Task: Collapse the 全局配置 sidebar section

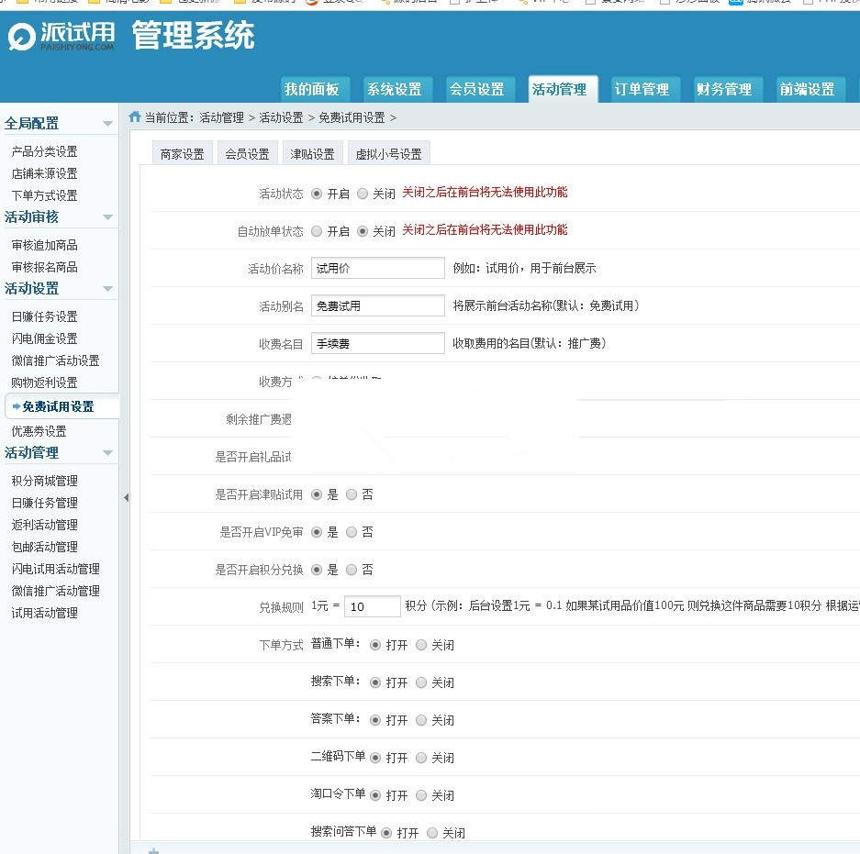Action: click(x=107, y=124)
